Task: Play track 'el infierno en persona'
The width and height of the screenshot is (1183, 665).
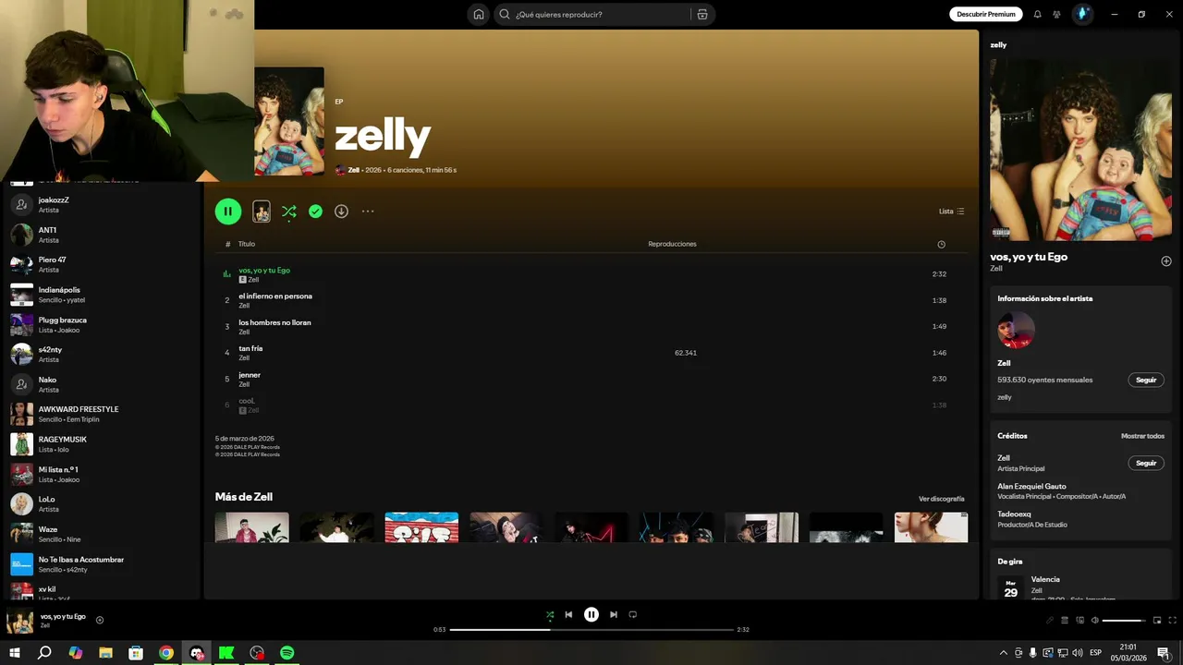Action: pyautogui.click(x=591, y=300)
